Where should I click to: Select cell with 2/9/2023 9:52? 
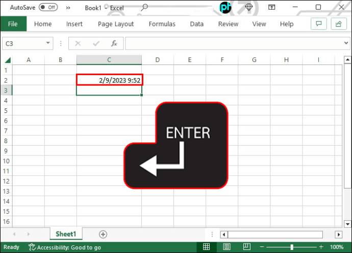point(109,80)
